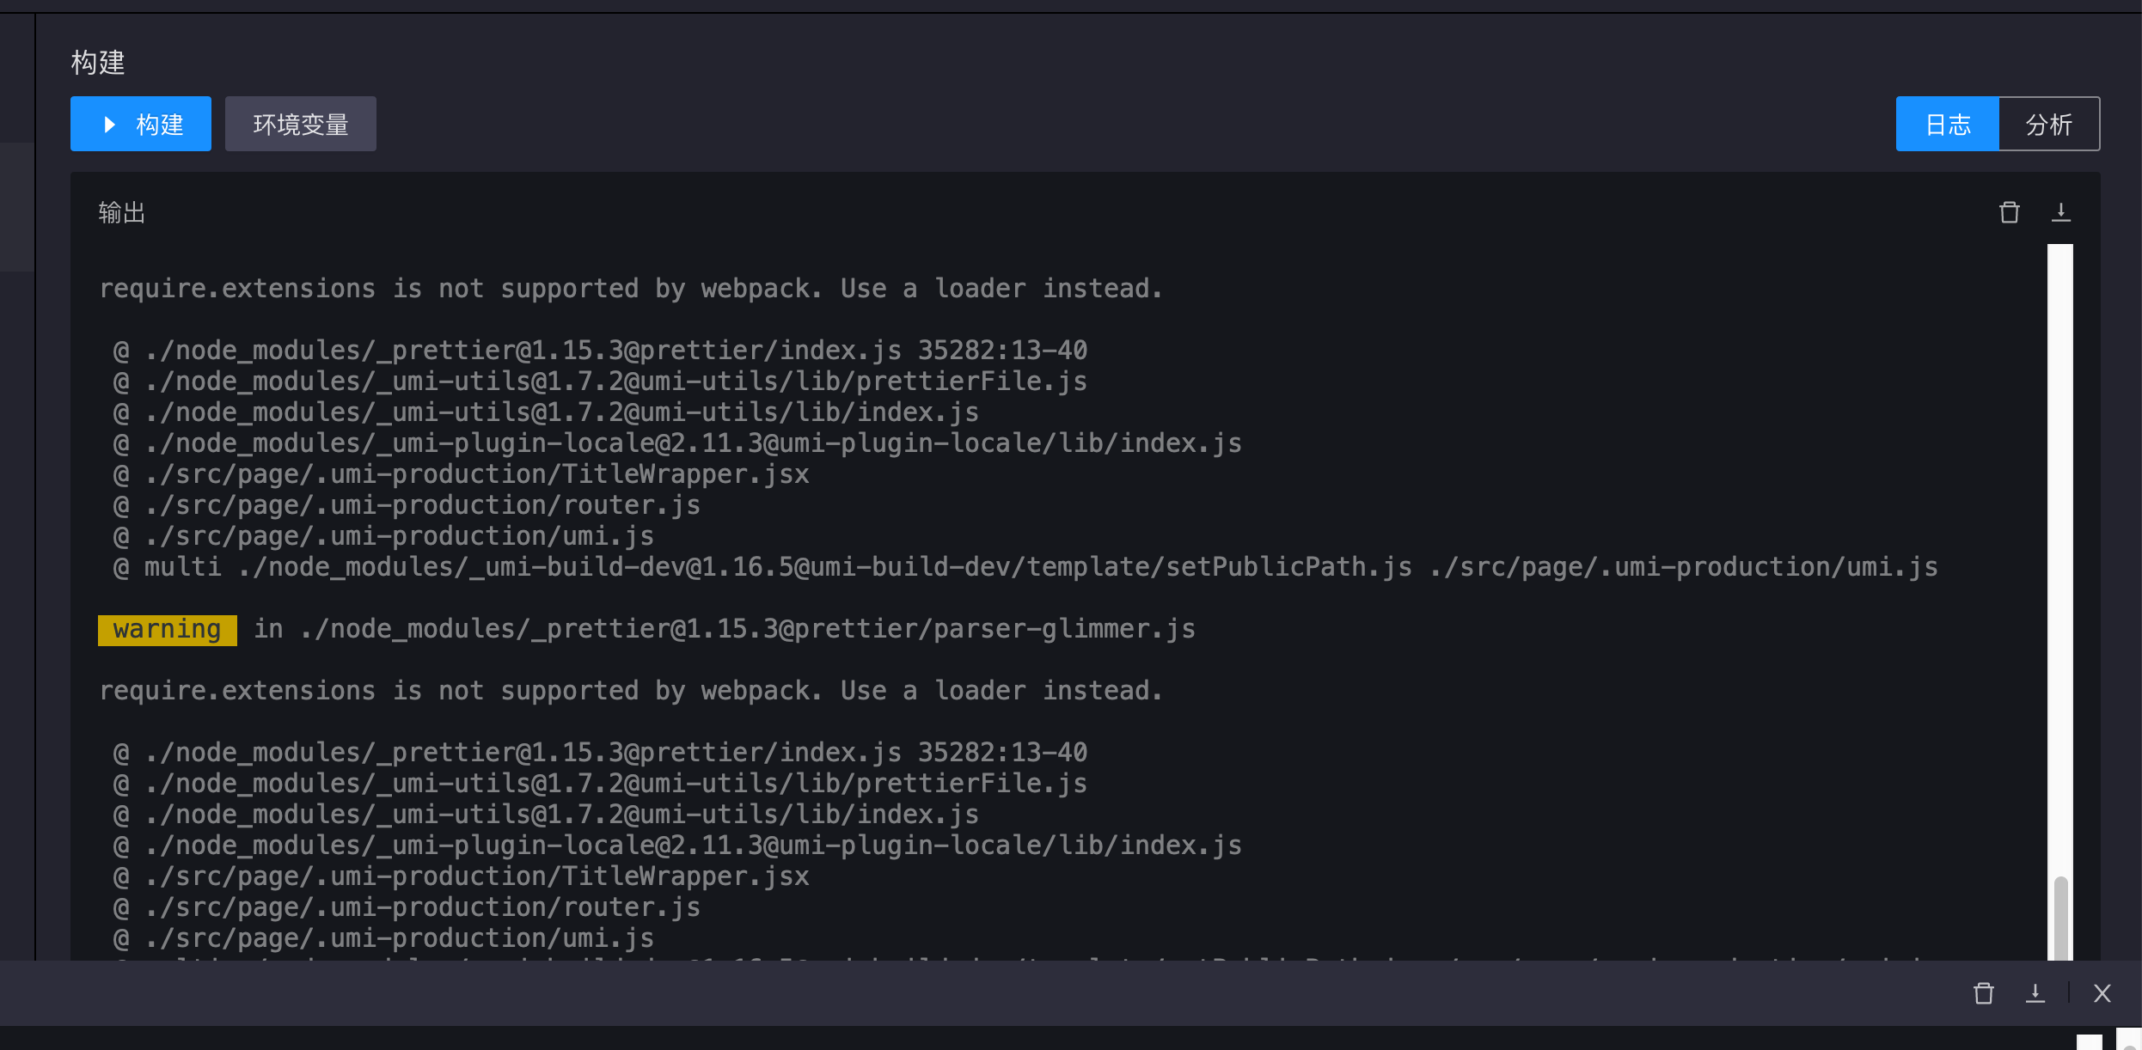Click the 输出 panel title
The image size is (2142, 1050).
coord(121,212)
